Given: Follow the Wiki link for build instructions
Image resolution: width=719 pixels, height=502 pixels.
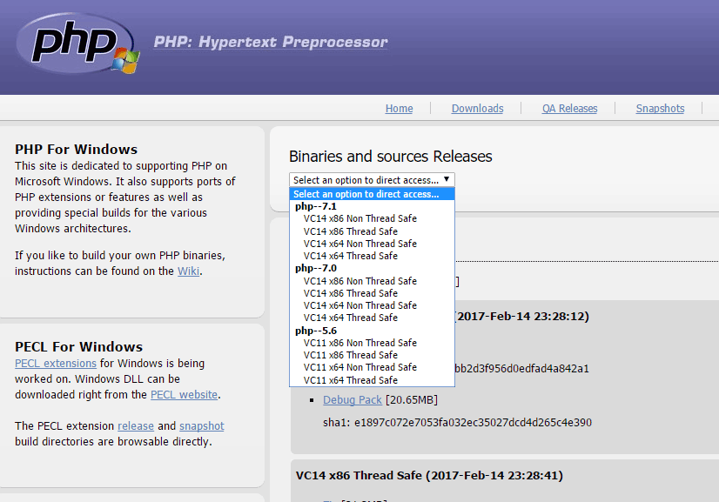Looking at the screenshot, I should (189, 271).
